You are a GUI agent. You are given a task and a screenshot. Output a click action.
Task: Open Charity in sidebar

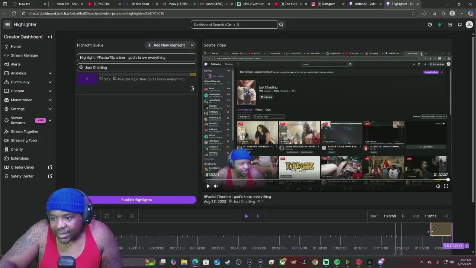click(x=17, y=149)
